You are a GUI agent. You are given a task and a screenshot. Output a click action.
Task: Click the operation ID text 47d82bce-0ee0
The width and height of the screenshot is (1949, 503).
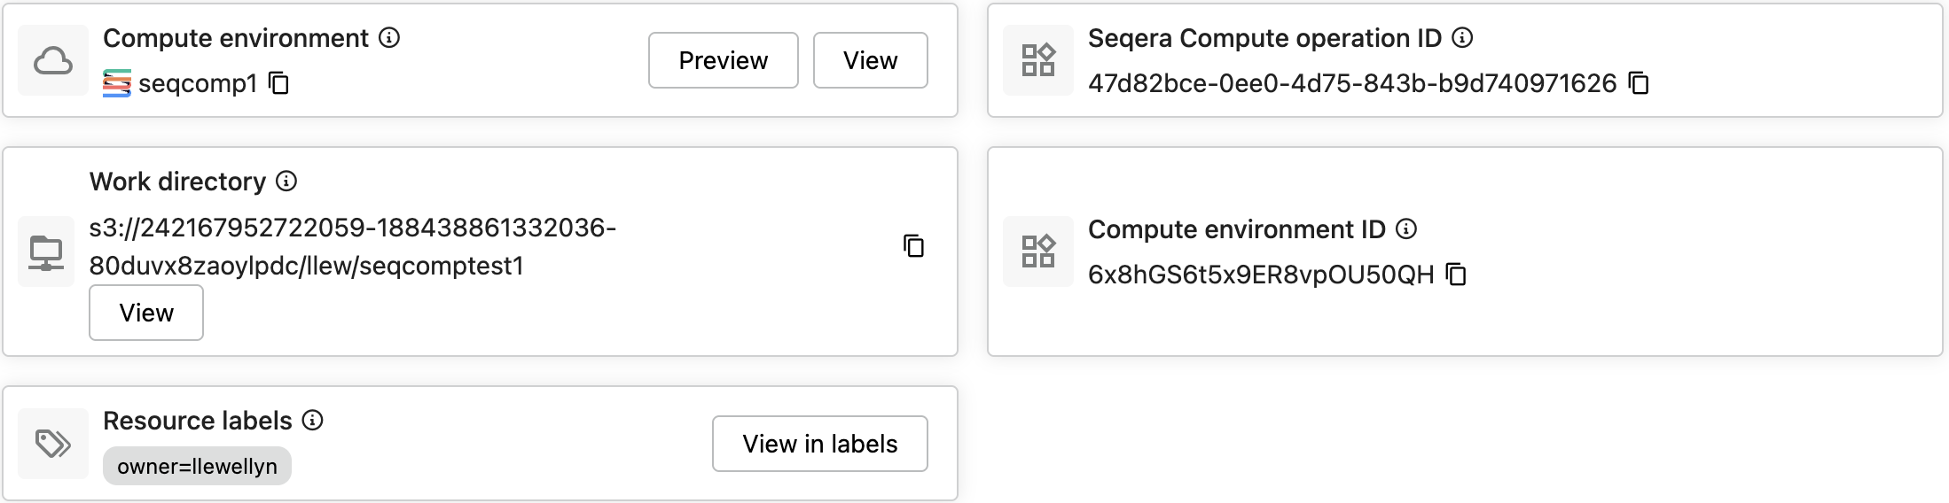[x=1351, y=83]
